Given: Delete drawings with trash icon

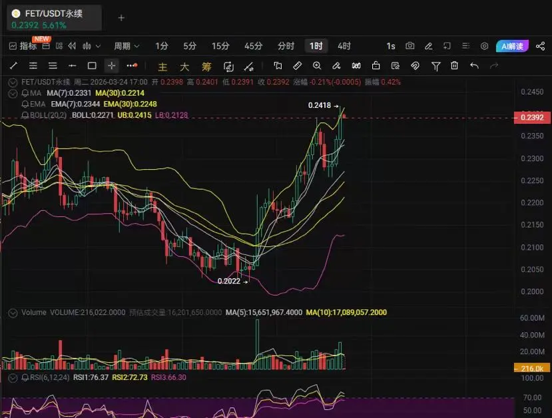Looking at the screenshot, I should (x=455, y=65).
